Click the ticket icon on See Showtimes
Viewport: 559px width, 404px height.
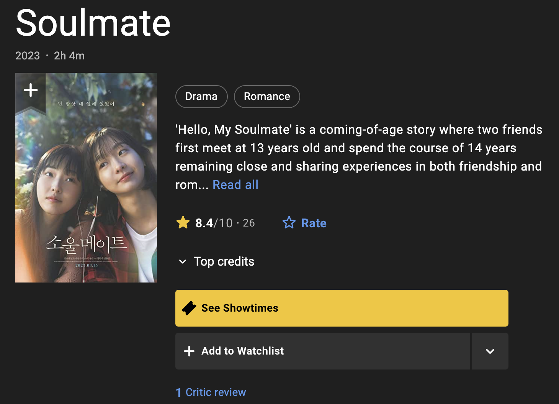pos(189,308)
